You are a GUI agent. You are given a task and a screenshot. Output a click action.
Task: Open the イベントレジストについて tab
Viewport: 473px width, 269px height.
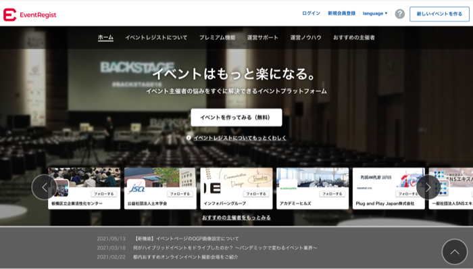[156, 38]
